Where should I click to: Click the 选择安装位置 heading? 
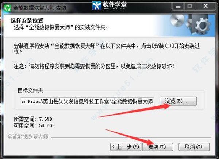pyautogui.click(x=27, y=20)
